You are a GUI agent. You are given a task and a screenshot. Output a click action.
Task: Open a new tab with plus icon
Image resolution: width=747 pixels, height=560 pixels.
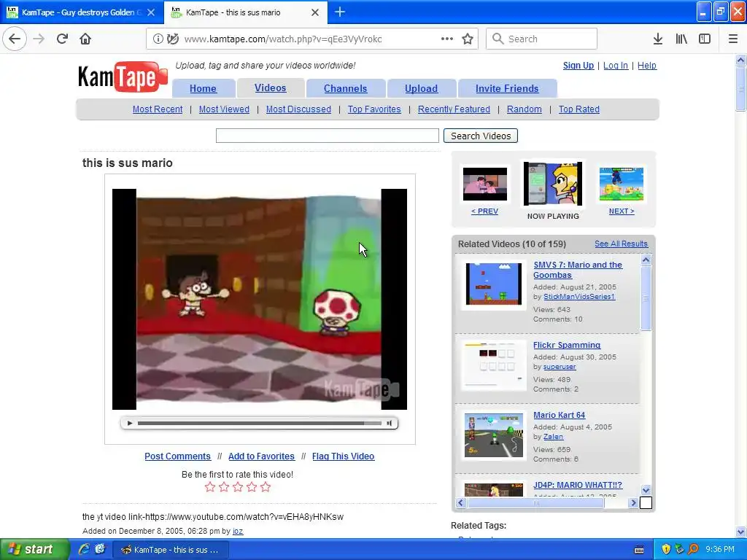340,12
